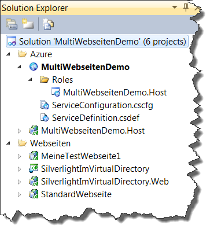Select the Azure folder label
The height and width of the screenshot is (236, 214).
41,54
